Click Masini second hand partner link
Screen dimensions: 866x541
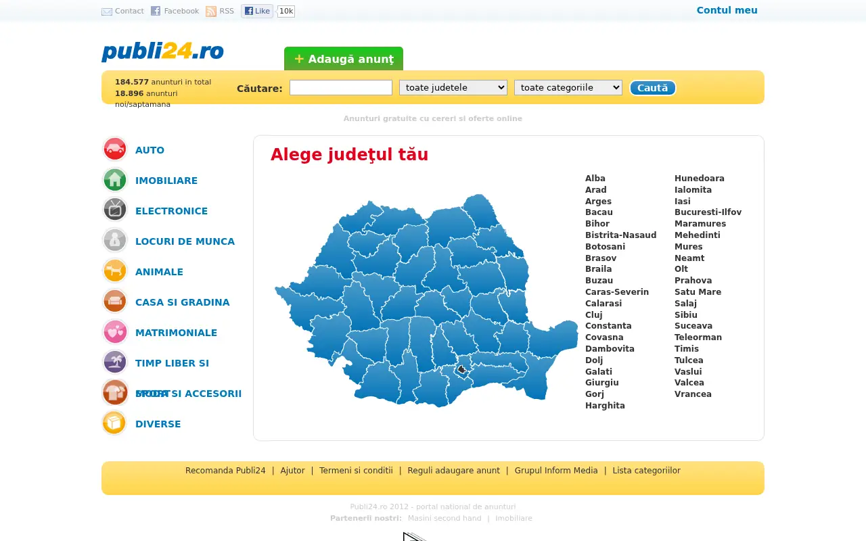pos(445,519)
